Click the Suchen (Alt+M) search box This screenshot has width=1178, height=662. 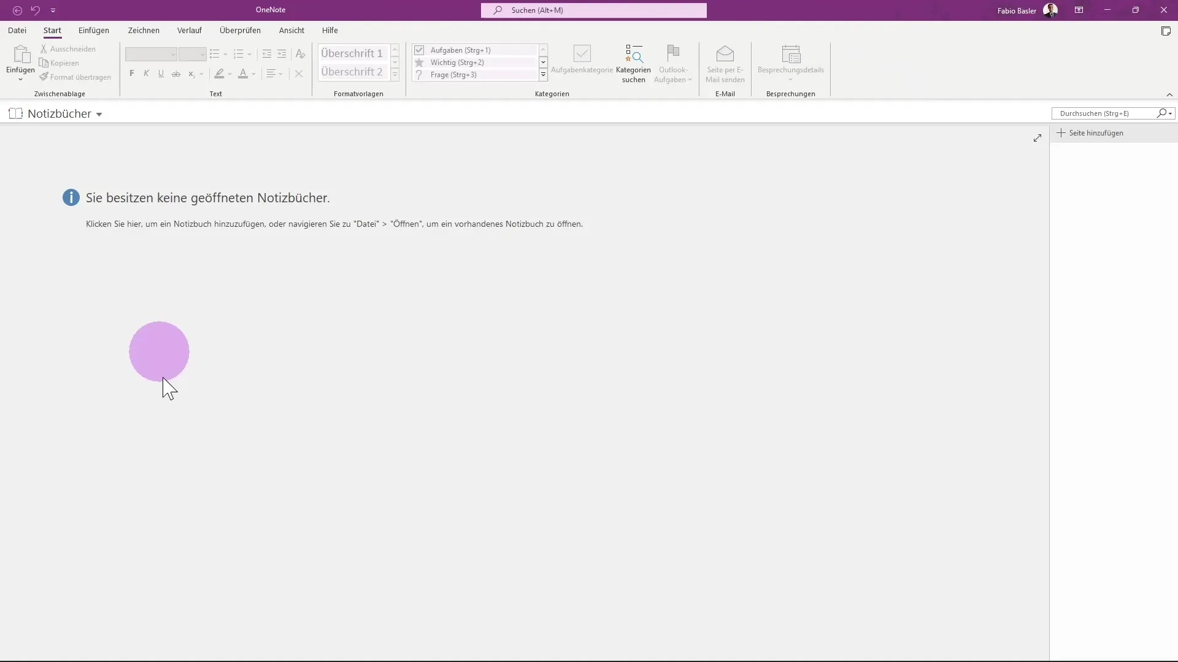[x=593, y=10]
